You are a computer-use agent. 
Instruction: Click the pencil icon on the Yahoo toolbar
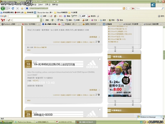pos(9,20)
